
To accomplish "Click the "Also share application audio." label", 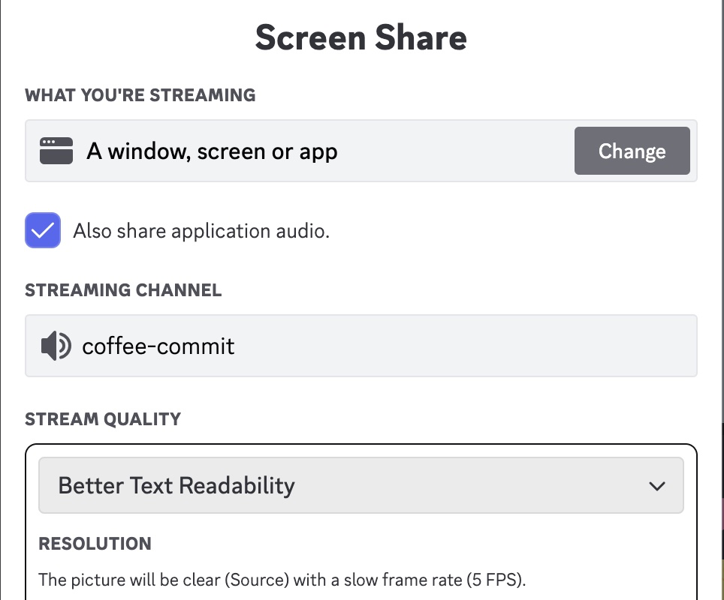I will tap(201, 231).
